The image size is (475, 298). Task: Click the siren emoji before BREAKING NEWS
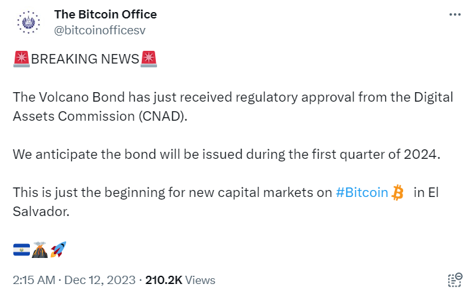pos(21,59)
